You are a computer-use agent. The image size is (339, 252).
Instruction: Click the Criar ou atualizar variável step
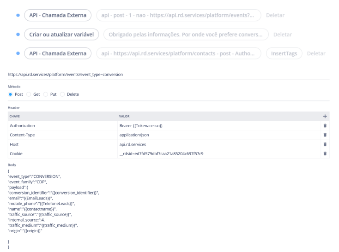click(61, 35)
